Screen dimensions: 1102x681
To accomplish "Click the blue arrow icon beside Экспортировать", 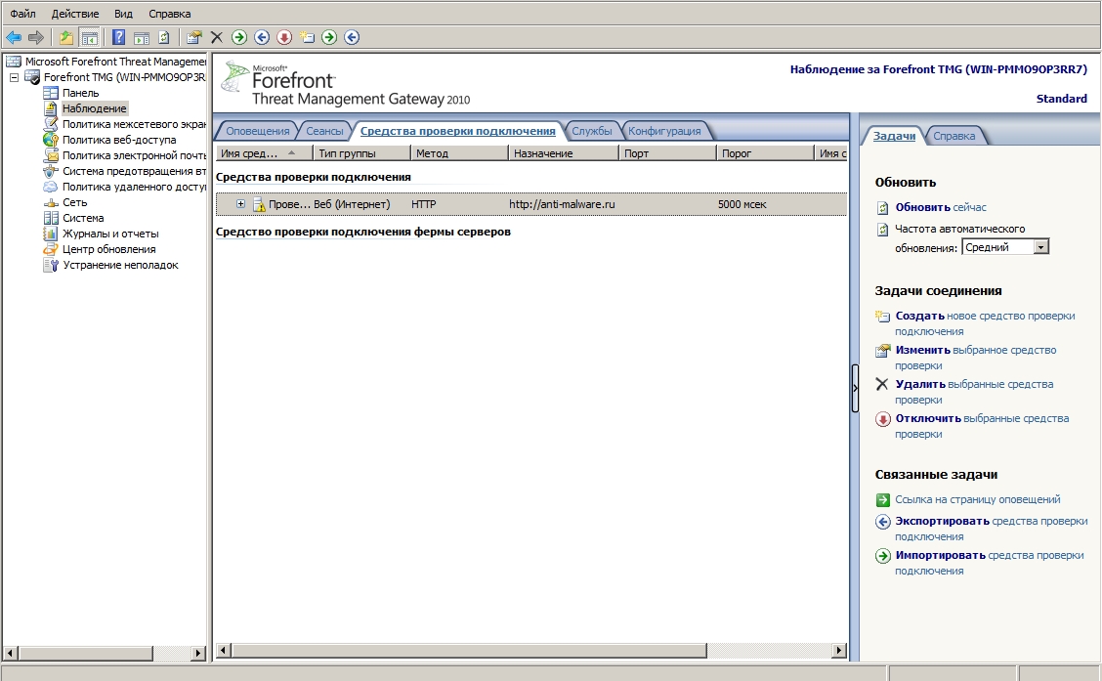I will (x=883, y=522).
